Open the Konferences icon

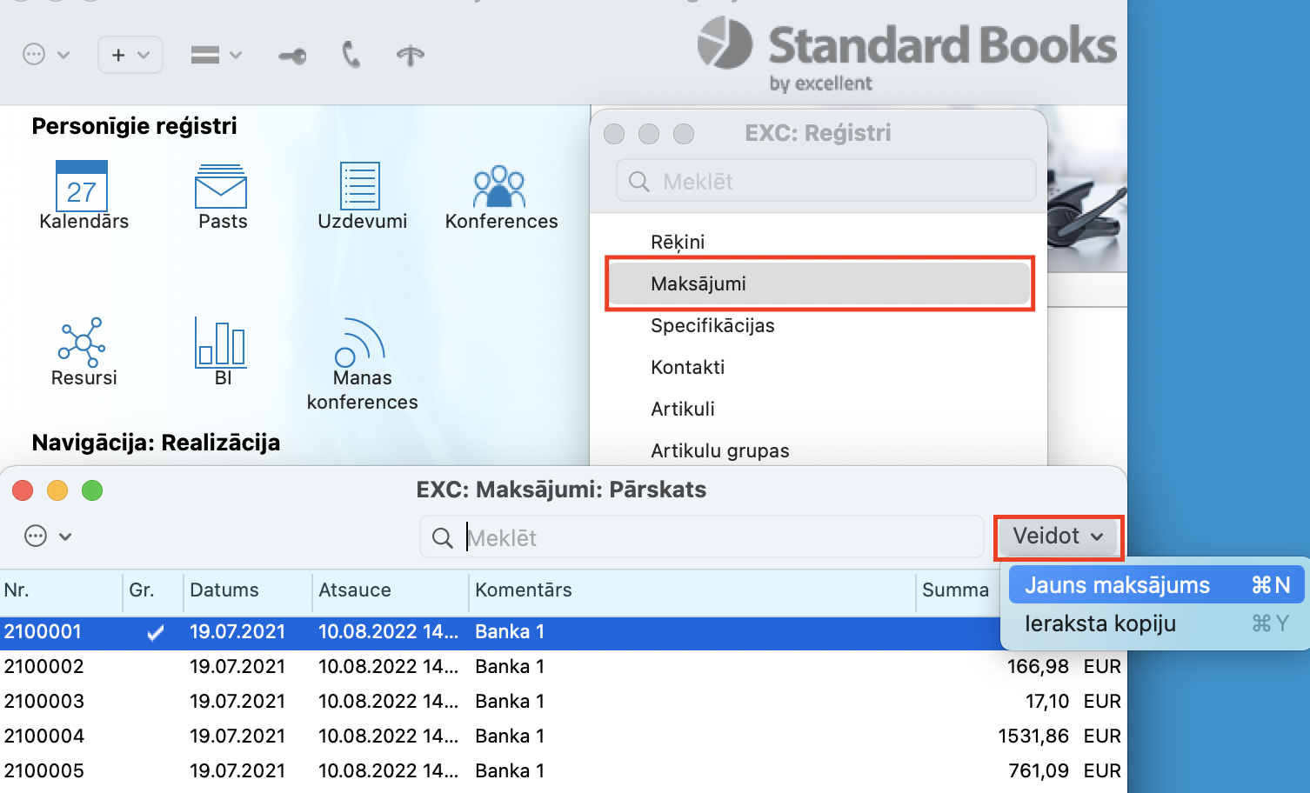499,186
